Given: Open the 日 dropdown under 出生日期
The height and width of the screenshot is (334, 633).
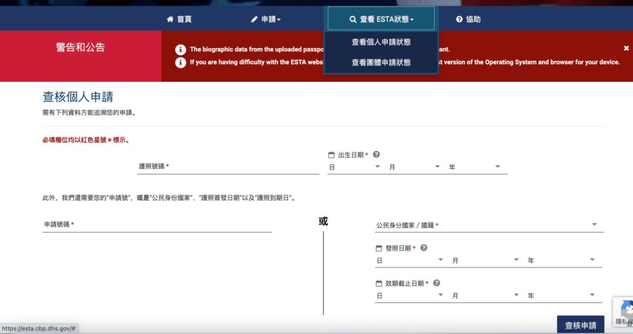Looking at the screenshot, I should pos(354,167).
